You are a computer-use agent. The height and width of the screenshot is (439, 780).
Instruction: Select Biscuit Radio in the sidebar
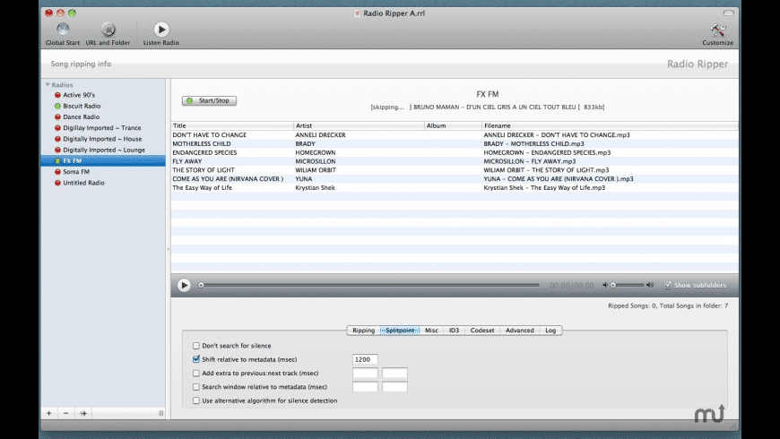point(82,106)
